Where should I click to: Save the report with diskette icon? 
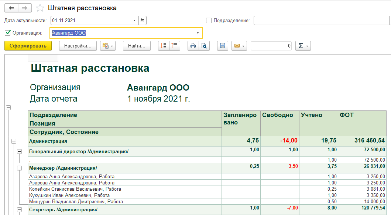(x=222, y=46)
